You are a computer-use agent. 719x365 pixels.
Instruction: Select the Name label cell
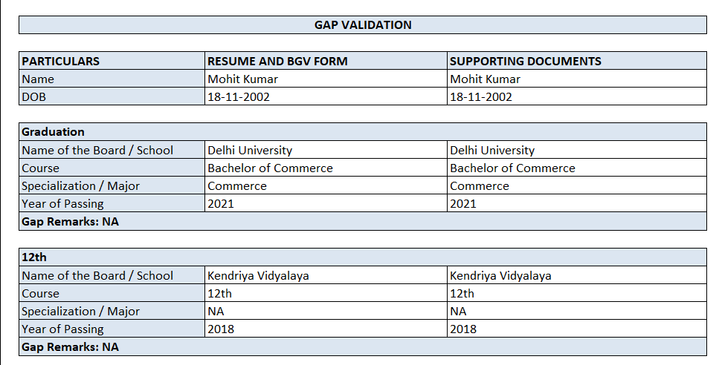[x=38, y=79]
